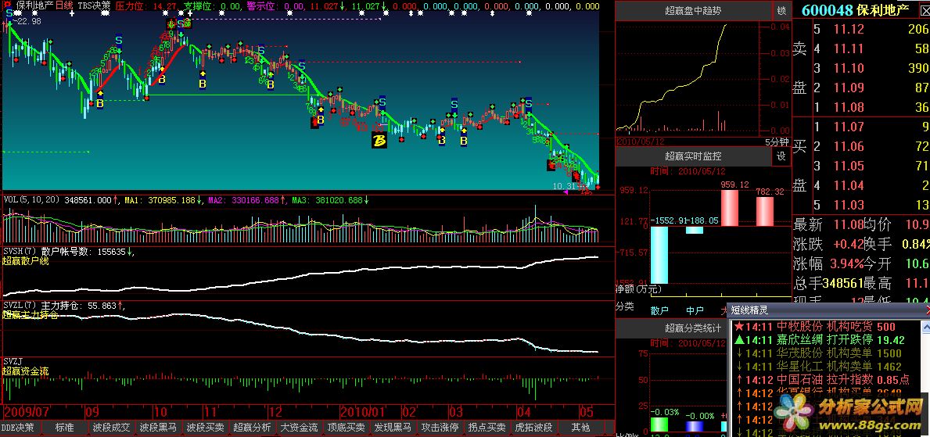Click sell level 4 price 11.11

pyautogui.click(x=848, y=49)
